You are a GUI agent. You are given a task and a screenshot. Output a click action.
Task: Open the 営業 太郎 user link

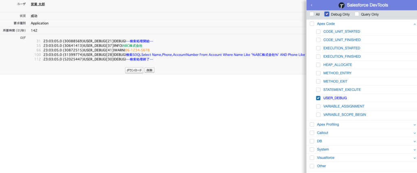point(38,4)
